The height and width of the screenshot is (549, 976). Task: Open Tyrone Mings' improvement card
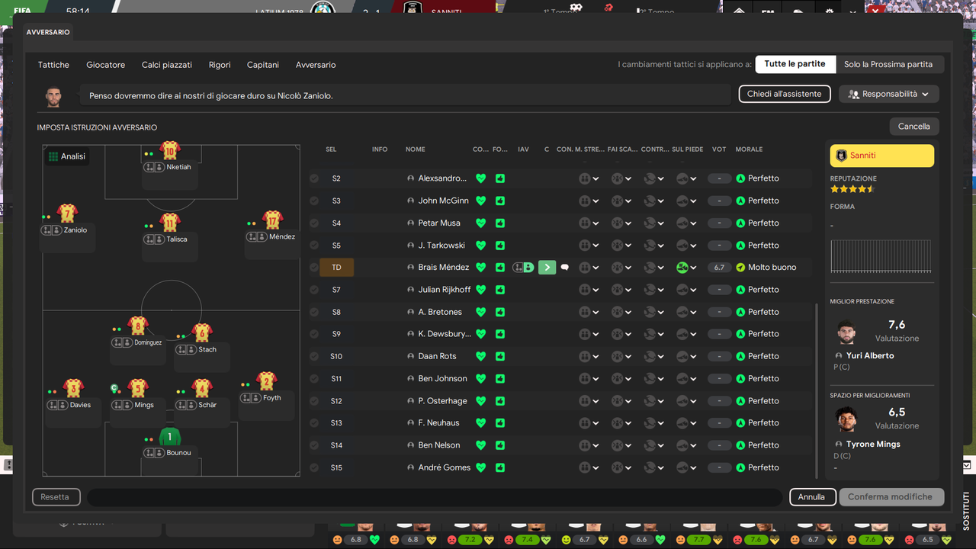coord(883,433)
